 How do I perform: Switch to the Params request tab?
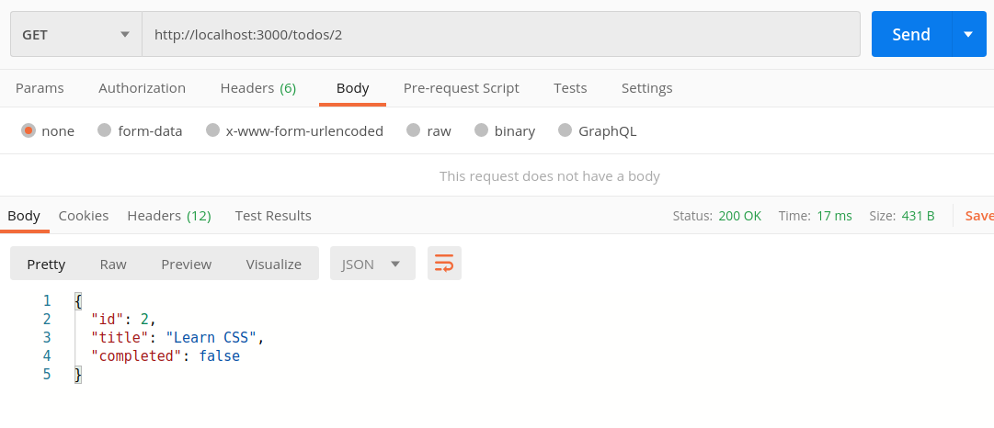tap(40, 88)
